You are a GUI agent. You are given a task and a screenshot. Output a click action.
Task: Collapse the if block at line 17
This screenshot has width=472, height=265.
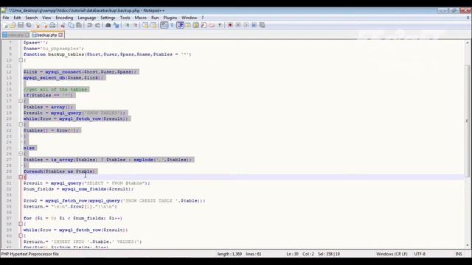click(21, 101)
